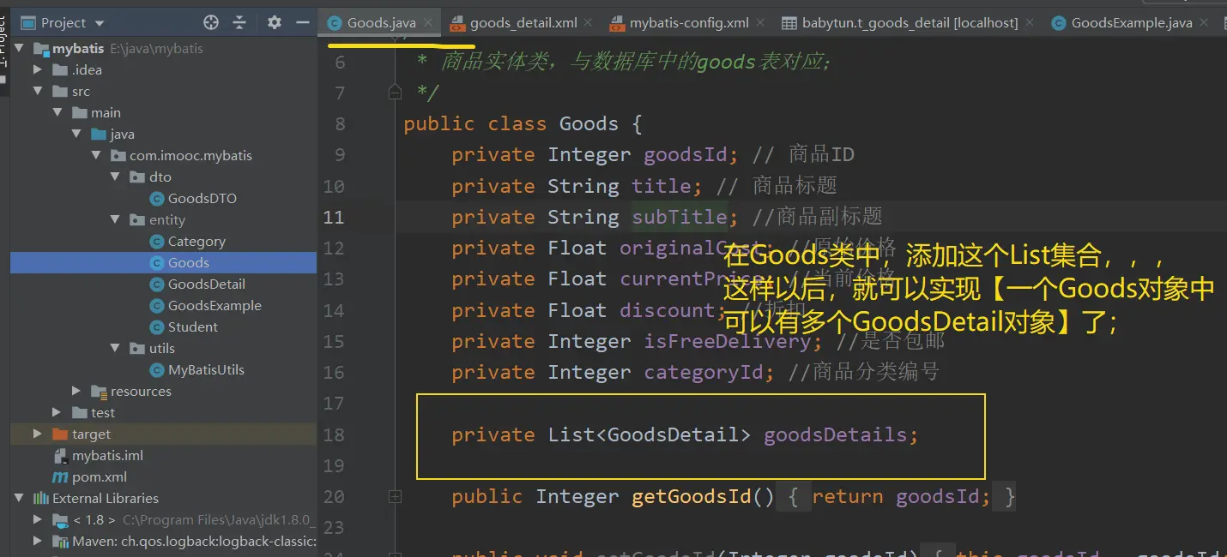Switch to mybatis-config.xml tab
Image resolution: width=1227 pixels, height=557 pixels.
pyautogui.click(x=689, y=23)
